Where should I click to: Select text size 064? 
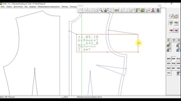pos(169,68)
